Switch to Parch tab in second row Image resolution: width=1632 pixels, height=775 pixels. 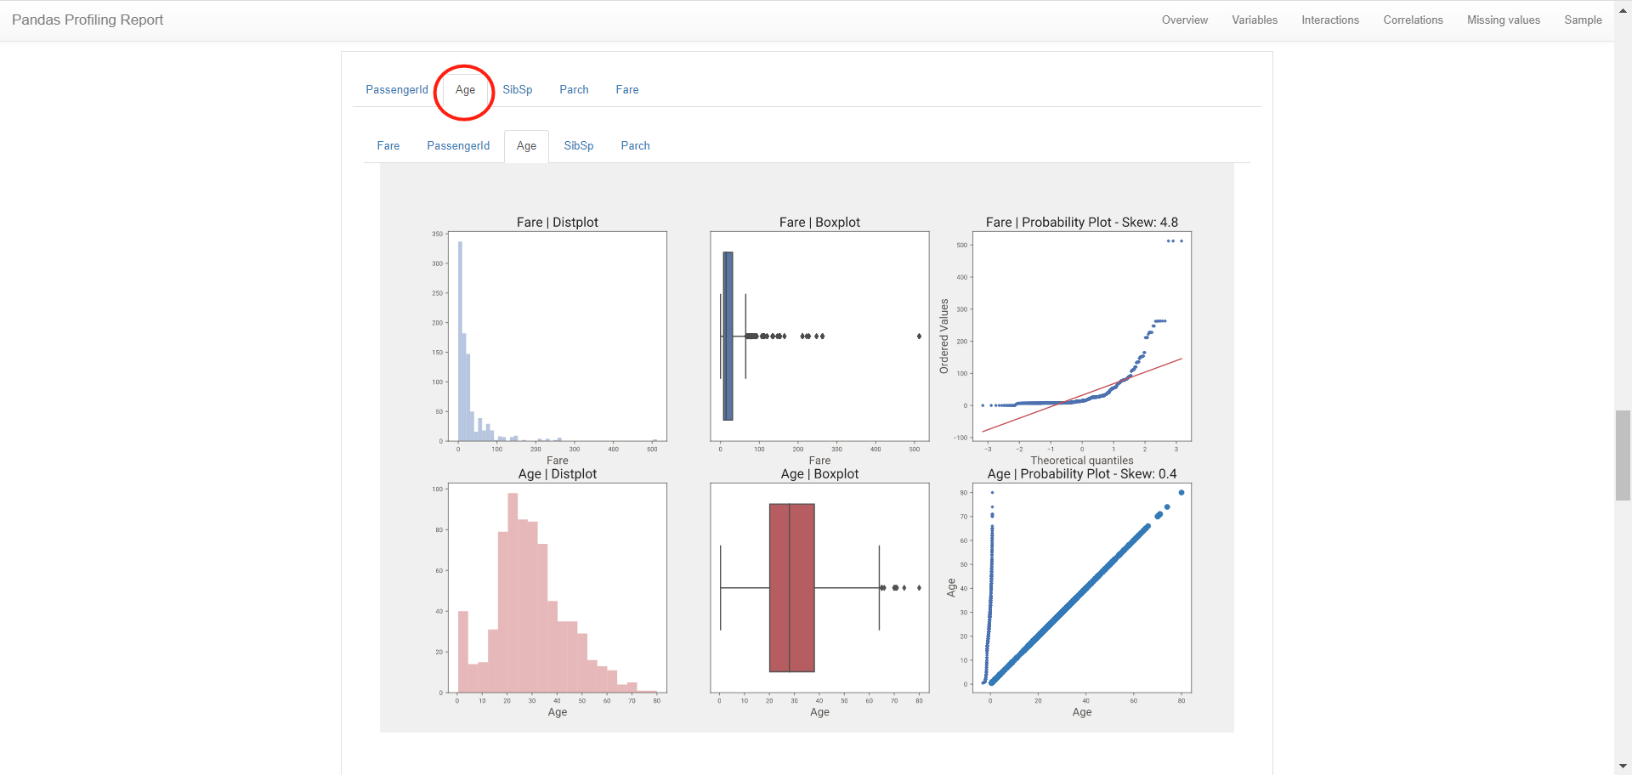click(635, 145)
